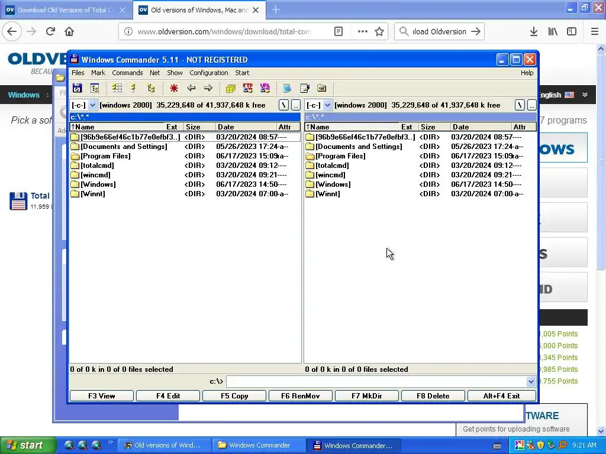The width and height of the screenshot is (606, 454).
Task: Open the Commands menu
Action: (127, 73)
